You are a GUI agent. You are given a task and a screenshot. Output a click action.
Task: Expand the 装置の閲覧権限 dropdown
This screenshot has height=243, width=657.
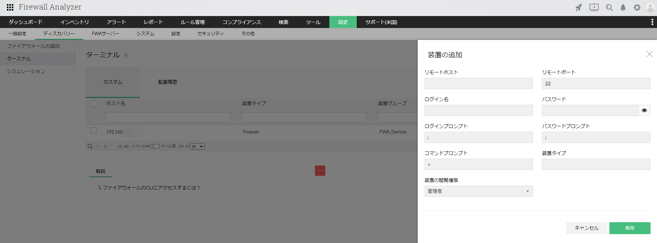point(527,191)
